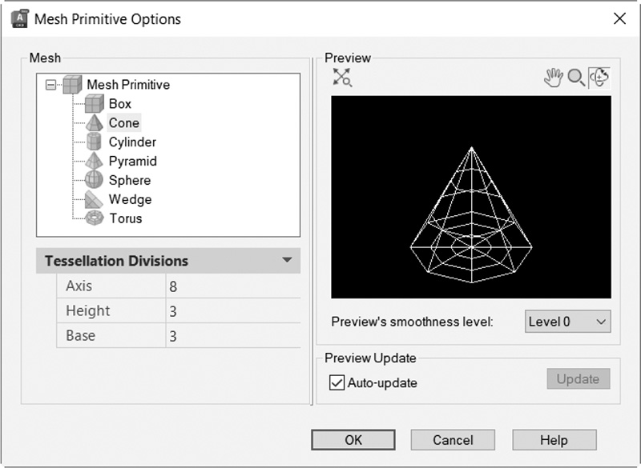Viewport: 641px width, 468px height.
Task: Click the Sphere mesh icon
Action: (x=94, y=180)
